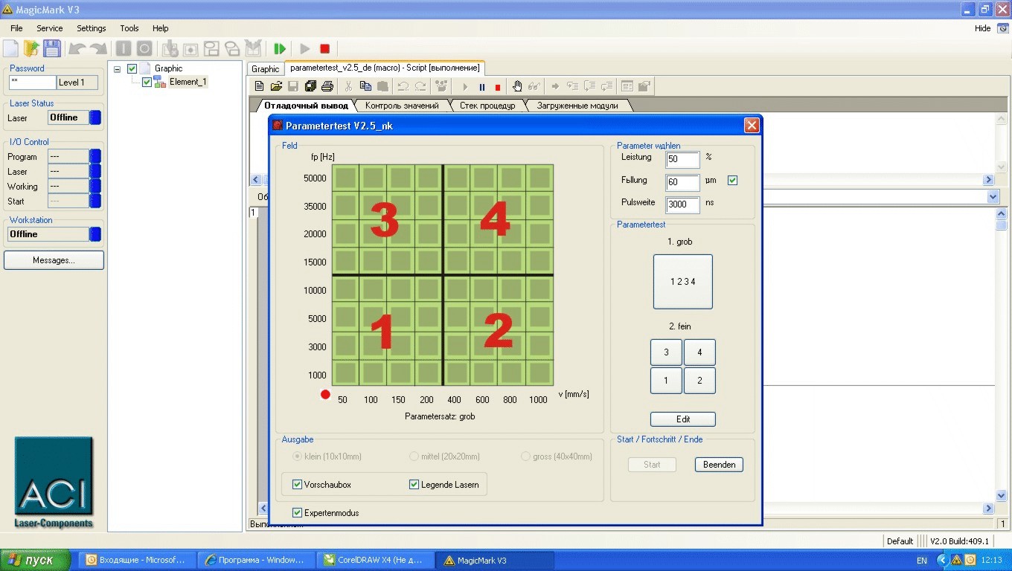The height and width of the screenshot is (571, 1012).
Task: Click the Password input field
Action: pos(33,83)
